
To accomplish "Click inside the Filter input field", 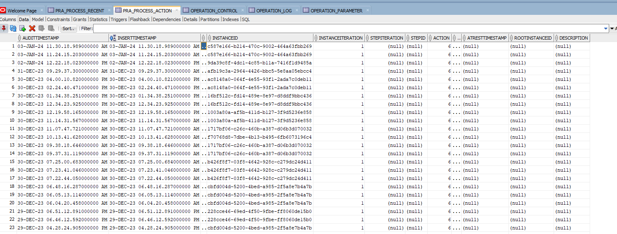I will point(348,28).
